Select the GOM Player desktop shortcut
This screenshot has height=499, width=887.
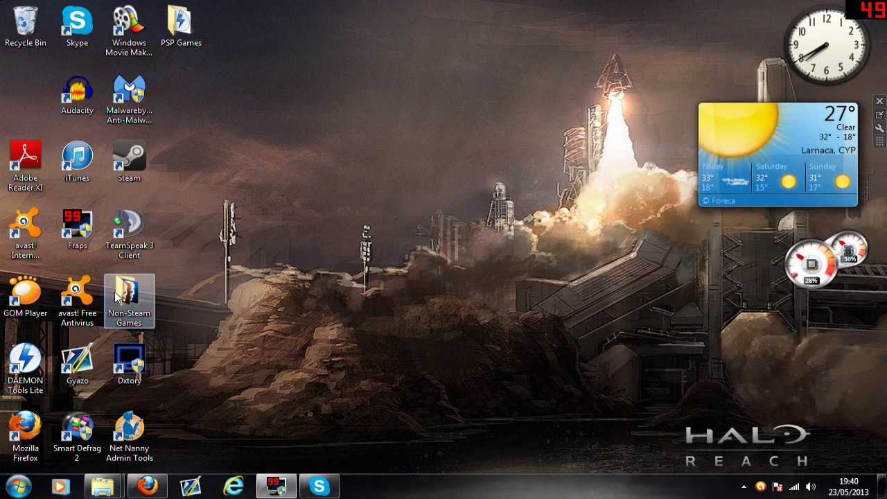coord(25,298)
